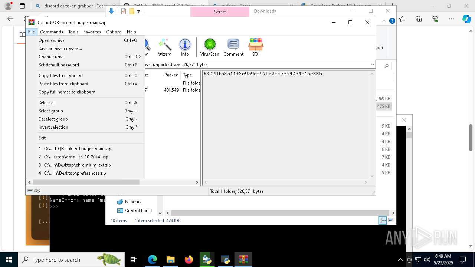The width and height of the screenshot is (475, 267).
Task: Open Edge favorites star icon
Action: tap(403, 19)
